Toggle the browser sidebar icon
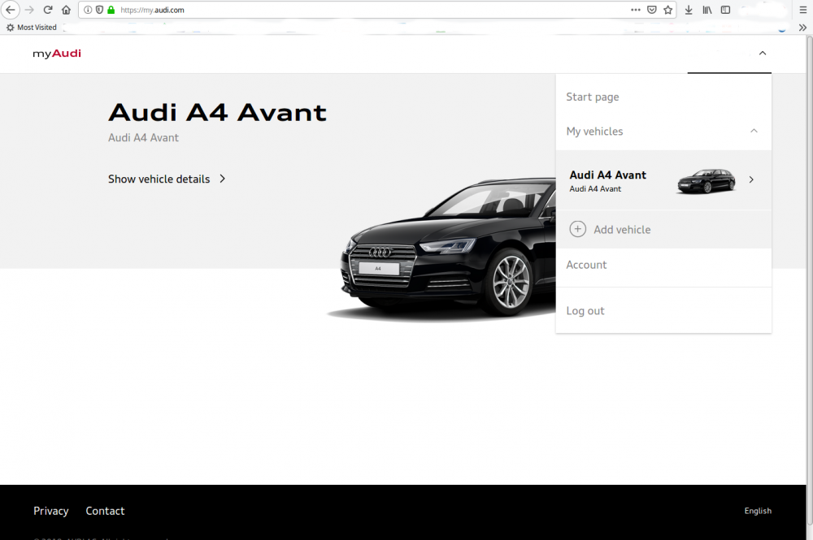The width and height of the screenshot is (813, 540). coord(725,10)
